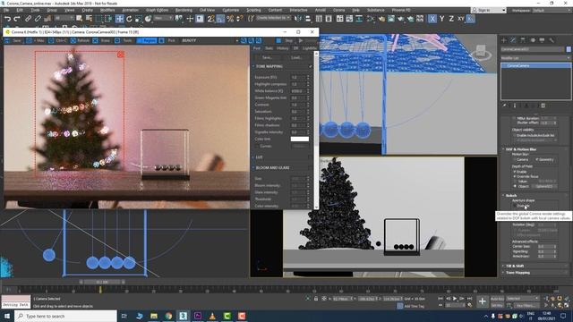Open the BEAUTY render element dropdown
This screenshot has width=573, height=322.
[x=210, y=40]
